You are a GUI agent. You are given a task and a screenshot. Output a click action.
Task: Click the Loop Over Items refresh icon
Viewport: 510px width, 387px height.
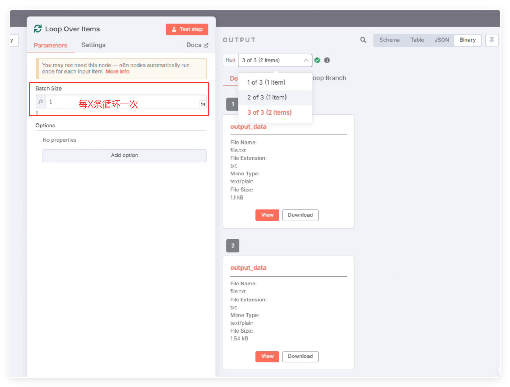pyautogui.click(x=38, y=29)
